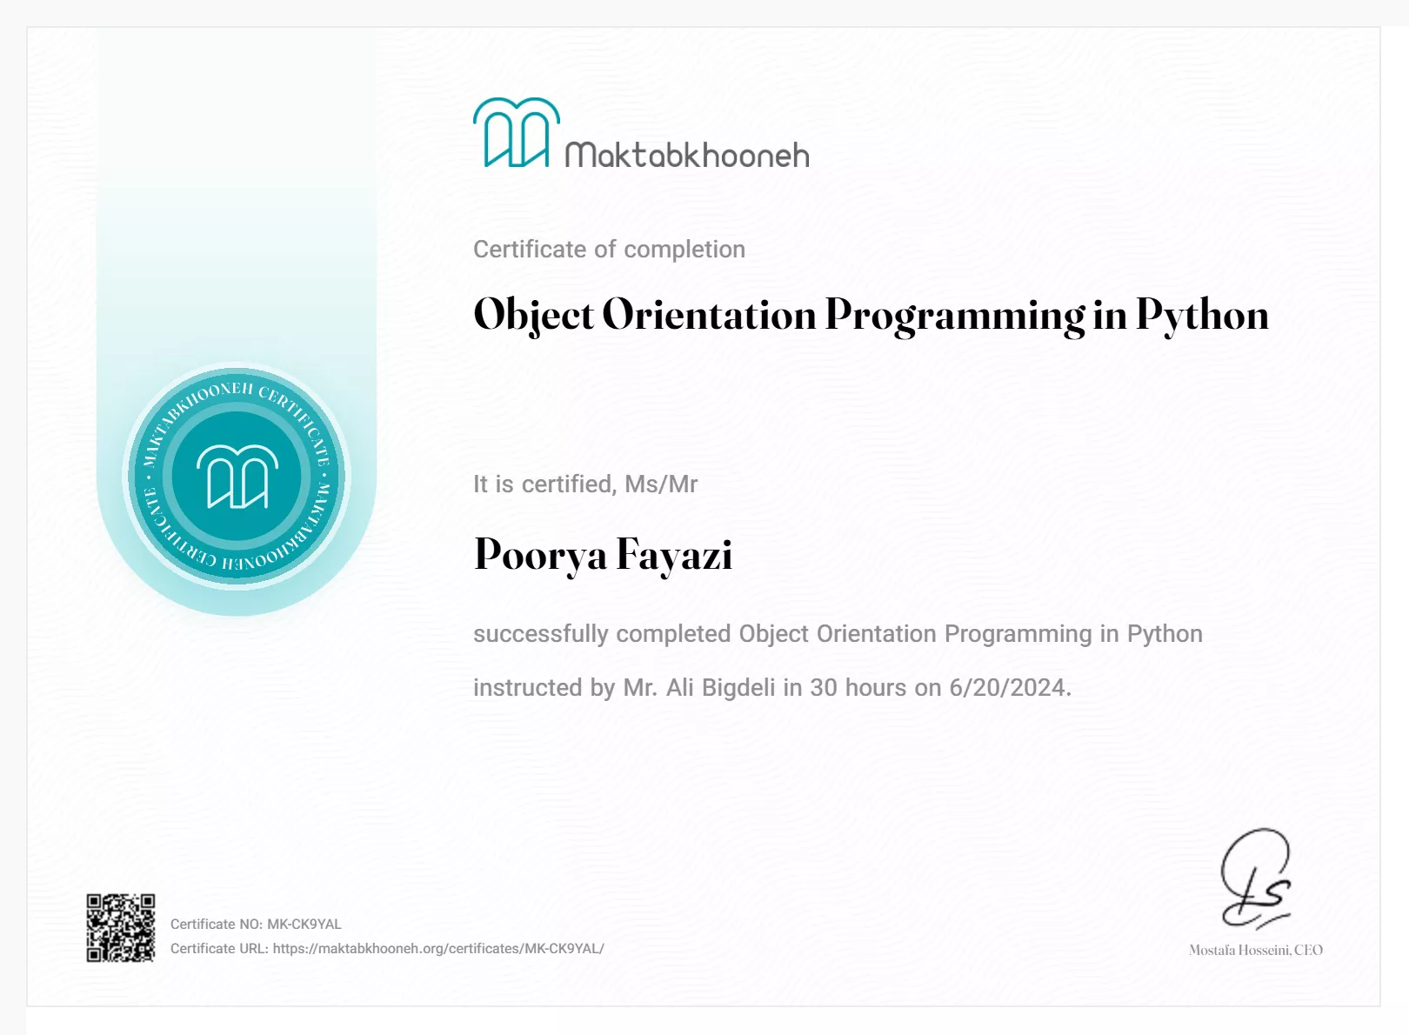Click the 'It is certified, Ms/Mr' line
Viewport: 1409px width, 1035px height.
tap(585, 484)
